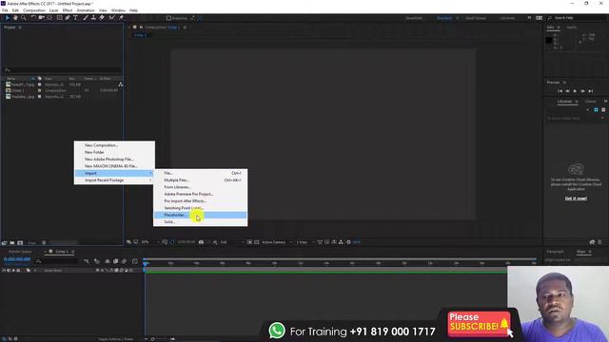609x342 pixels.
Task: Click the Get it now! link
Action: 576,199
